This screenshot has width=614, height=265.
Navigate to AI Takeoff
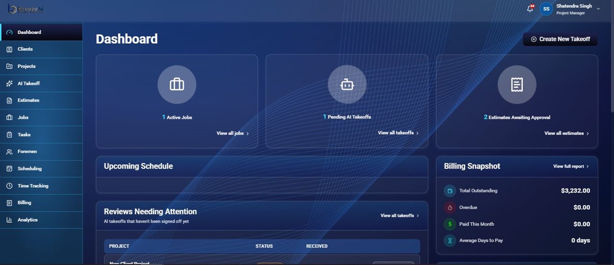41,83
